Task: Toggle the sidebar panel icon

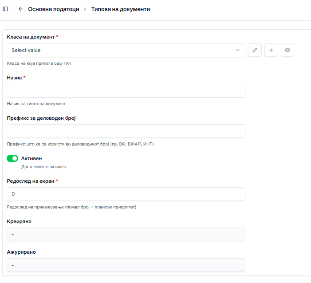Action: pos(5,9)
